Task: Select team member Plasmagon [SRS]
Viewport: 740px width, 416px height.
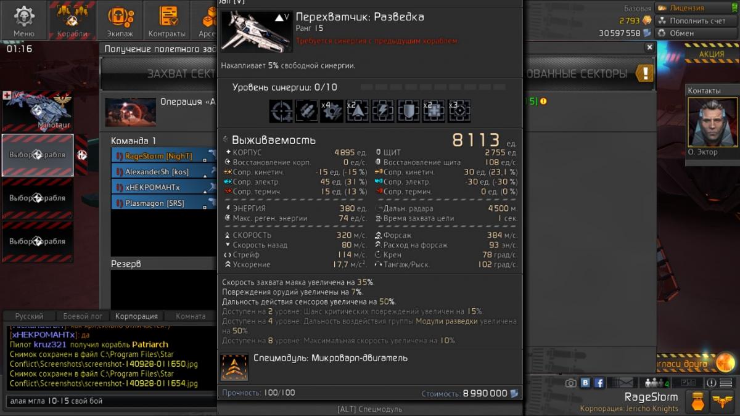Action: [x=164, y=202]
